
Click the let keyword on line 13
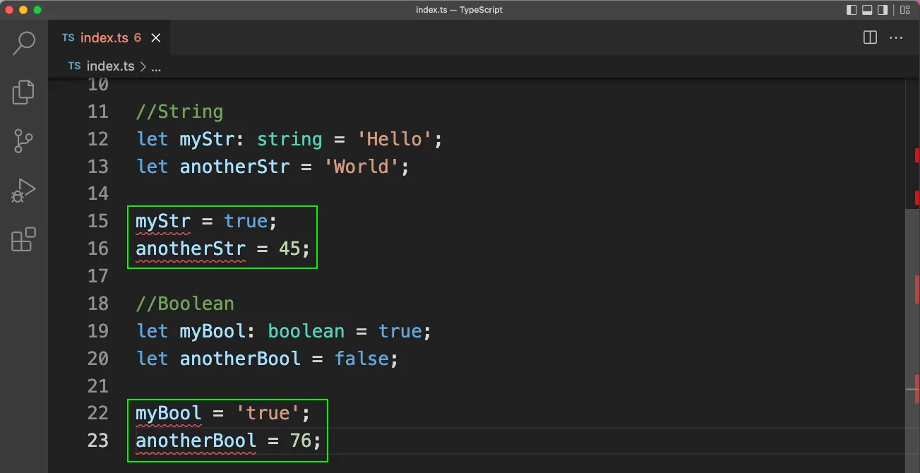153,167
